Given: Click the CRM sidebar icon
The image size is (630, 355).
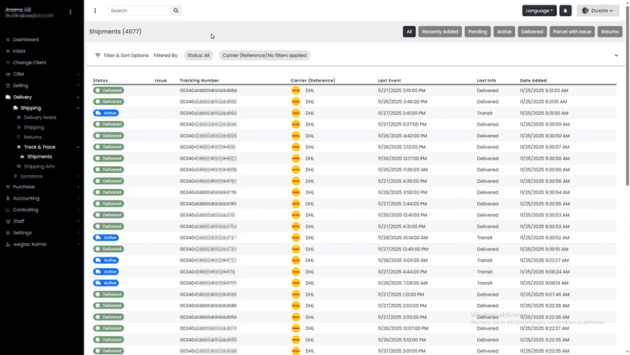Looking at the screenshot, I should click(x=8, y=74).
